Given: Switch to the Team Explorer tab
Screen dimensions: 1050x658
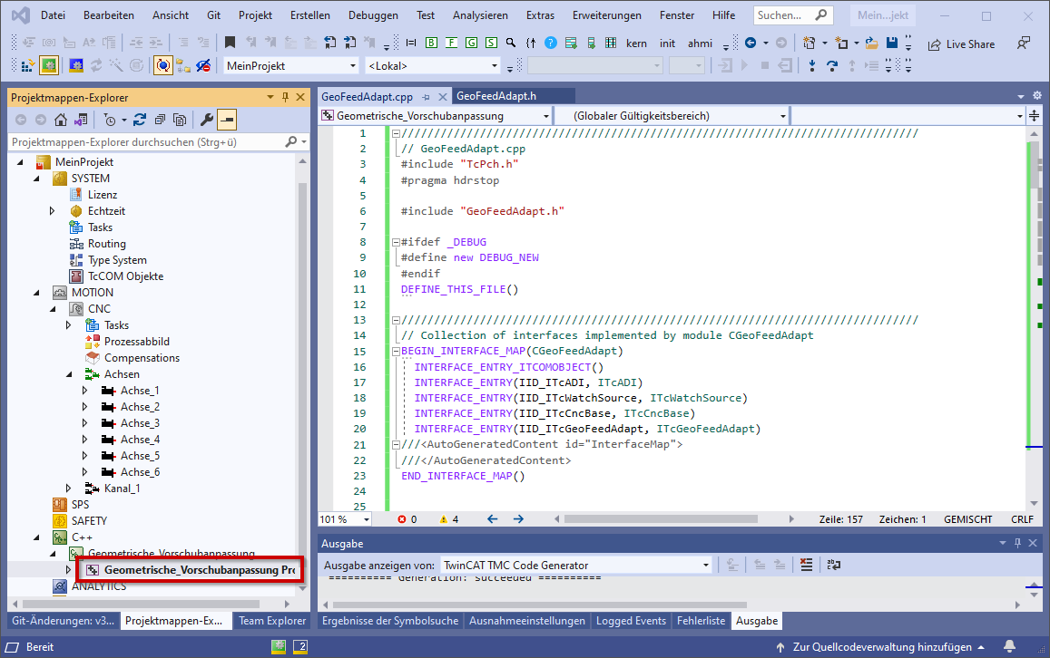Looking at the screenshot, I should [272, 621].
